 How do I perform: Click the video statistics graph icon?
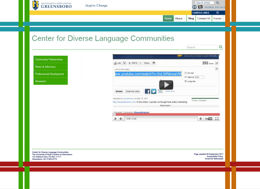coord(217,63)
